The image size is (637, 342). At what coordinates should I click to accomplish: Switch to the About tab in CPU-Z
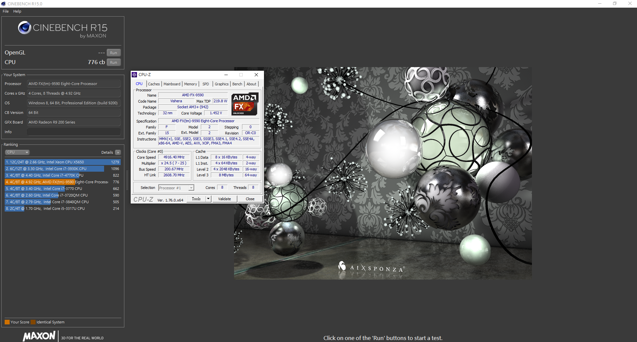pos(251,84)
